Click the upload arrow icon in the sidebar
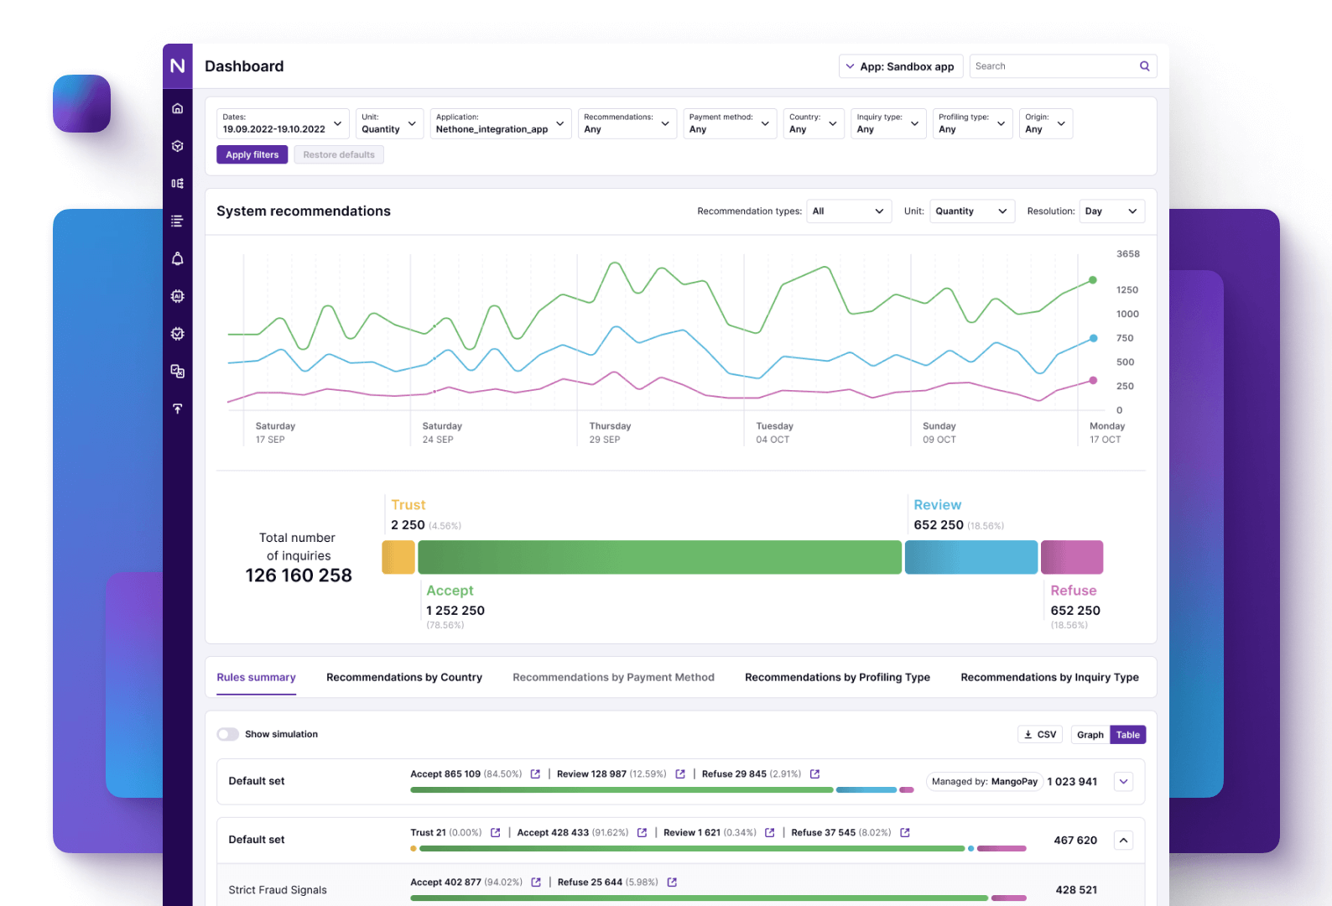The width and height of the screenshot is (1332, 906). coord(177,409)
